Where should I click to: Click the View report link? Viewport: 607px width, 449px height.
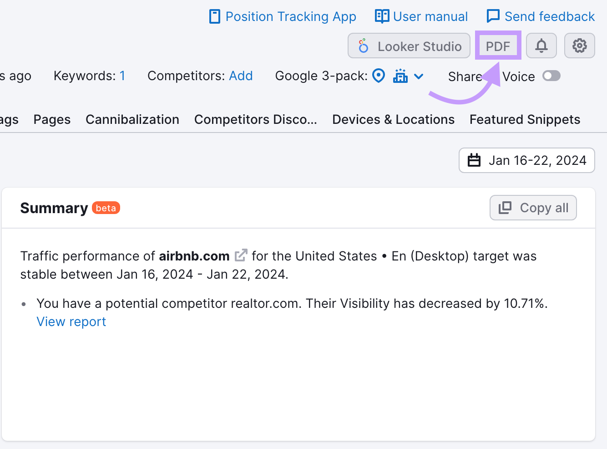[71, 321]
